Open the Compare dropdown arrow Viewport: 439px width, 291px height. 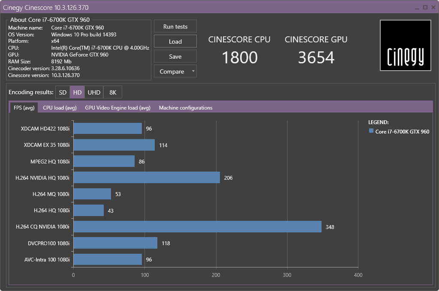tap(193, 71)
